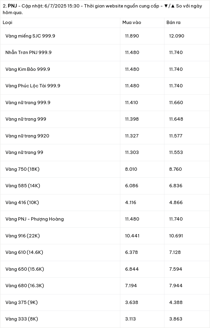Select Vàng 333 (8K) row label
This screenshot has height=328, width=210.
tap(22, 319)
